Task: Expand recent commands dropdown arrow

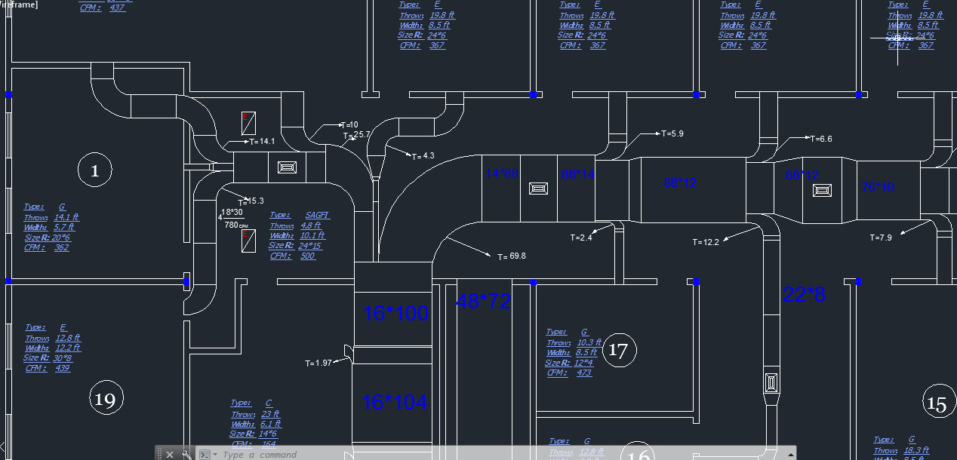Action: point(215,455)
